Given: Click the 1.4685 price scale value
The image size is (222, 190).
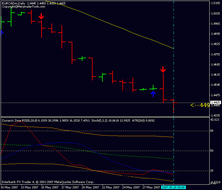Looking at the screenshot, I should pyautogui.click(x=216, y=65).
